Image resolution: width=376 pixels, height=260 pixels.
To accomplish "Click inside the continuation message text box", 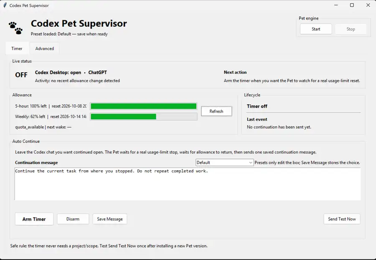I will tap(188, 184).
